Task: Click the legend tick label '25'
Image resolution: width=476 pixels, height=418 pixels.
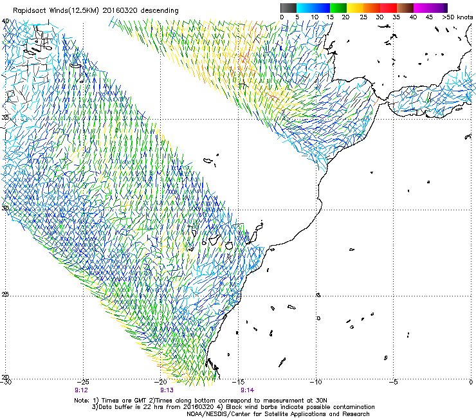Action: coord(363,17)
